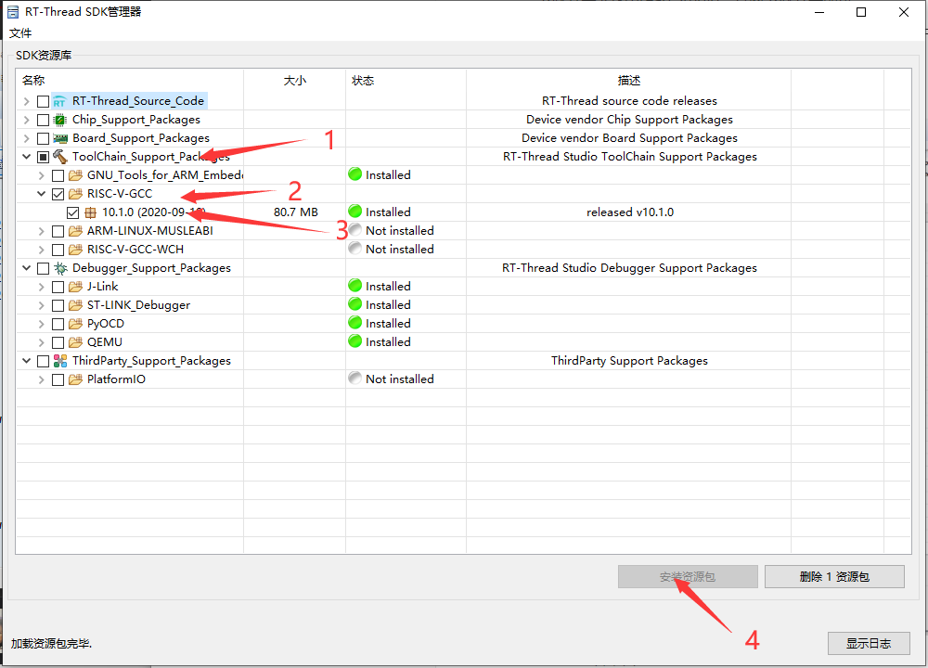Click the green status dot for J-Link

click(355, 285)
